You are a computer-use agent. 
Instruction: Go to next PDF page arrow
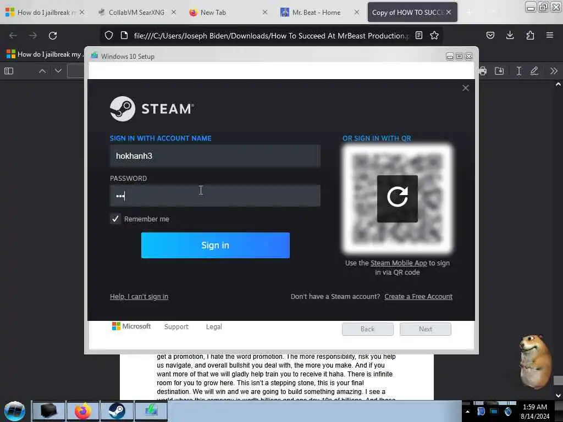click(58, 71)
